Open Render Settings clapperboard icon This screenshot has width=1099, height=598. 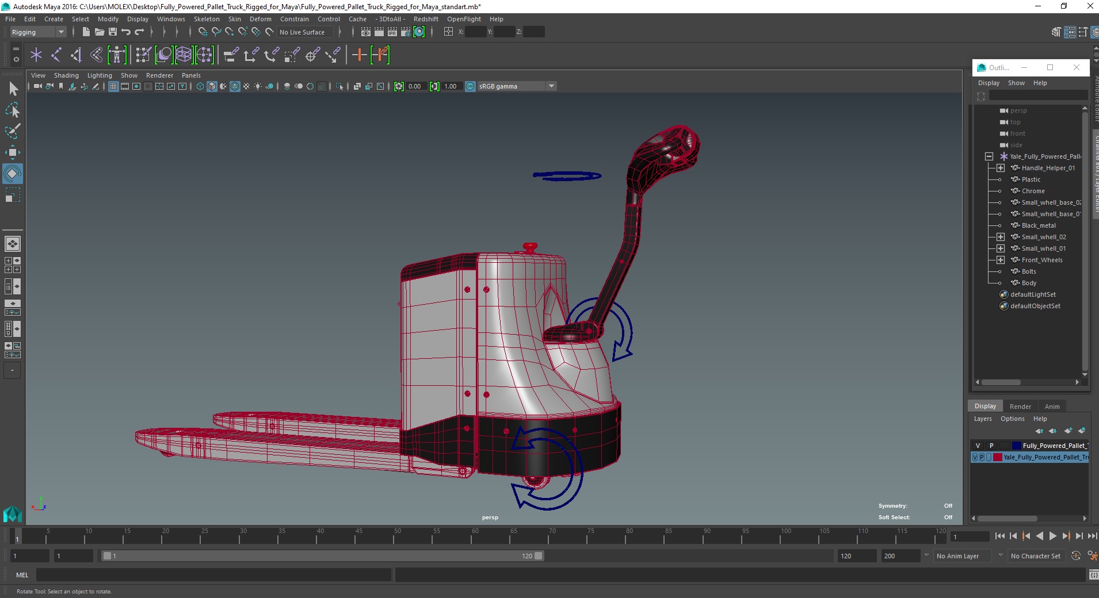click(406, 32)
